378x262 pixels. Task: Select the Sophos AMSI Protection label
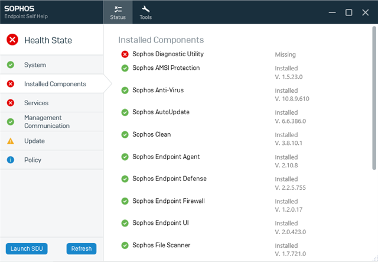point(166,68)
